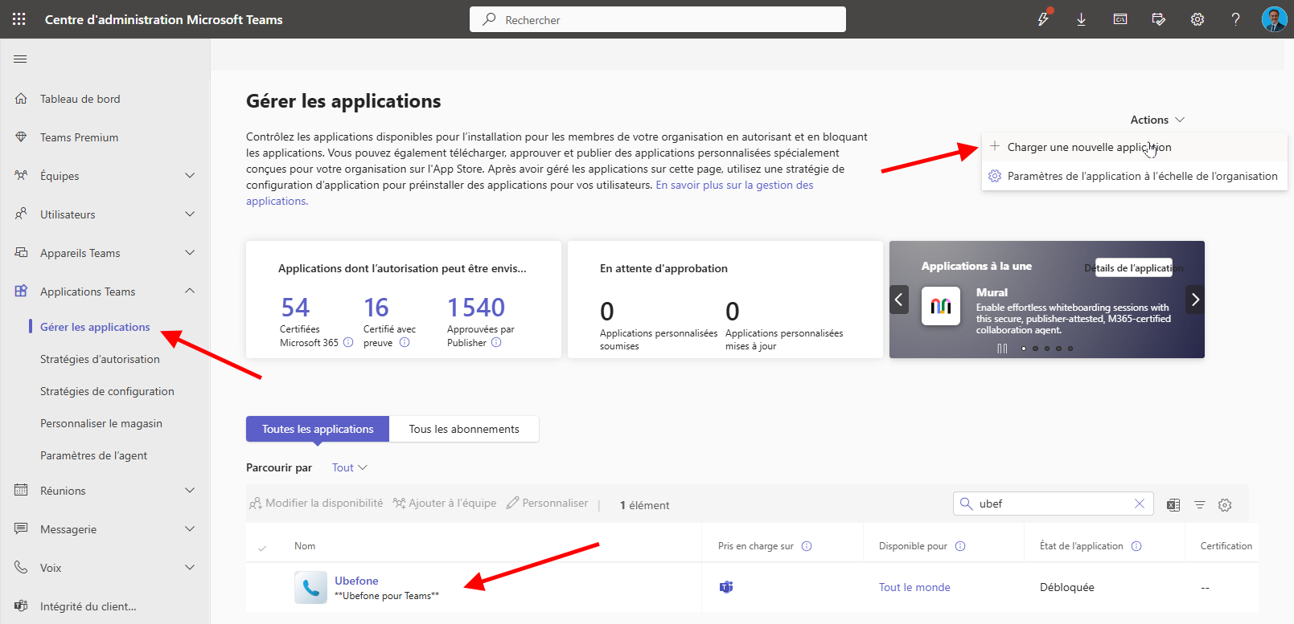The width and height of the screenshot is (1294, 624).
Task: Click the ubef app search field
Action: [x=1054, y=504]
